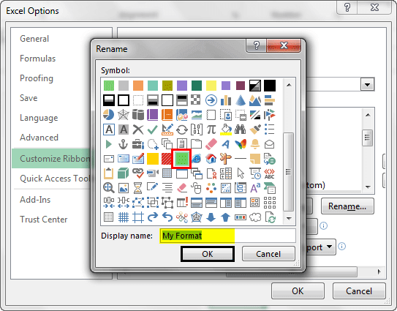Click the Display name text field
397x311 pixels.
[x=227, y=236]
